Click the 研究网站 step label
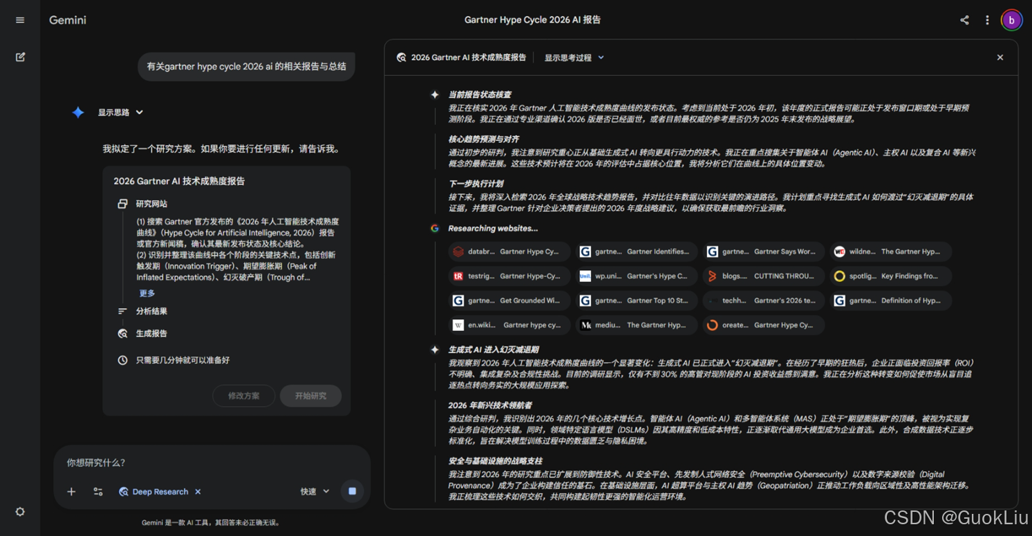 pyautogui.click(x=151, y=204)
